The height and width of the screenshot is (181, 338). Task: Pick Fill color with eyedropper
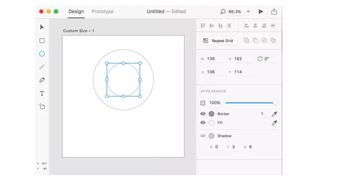(274, 123)
